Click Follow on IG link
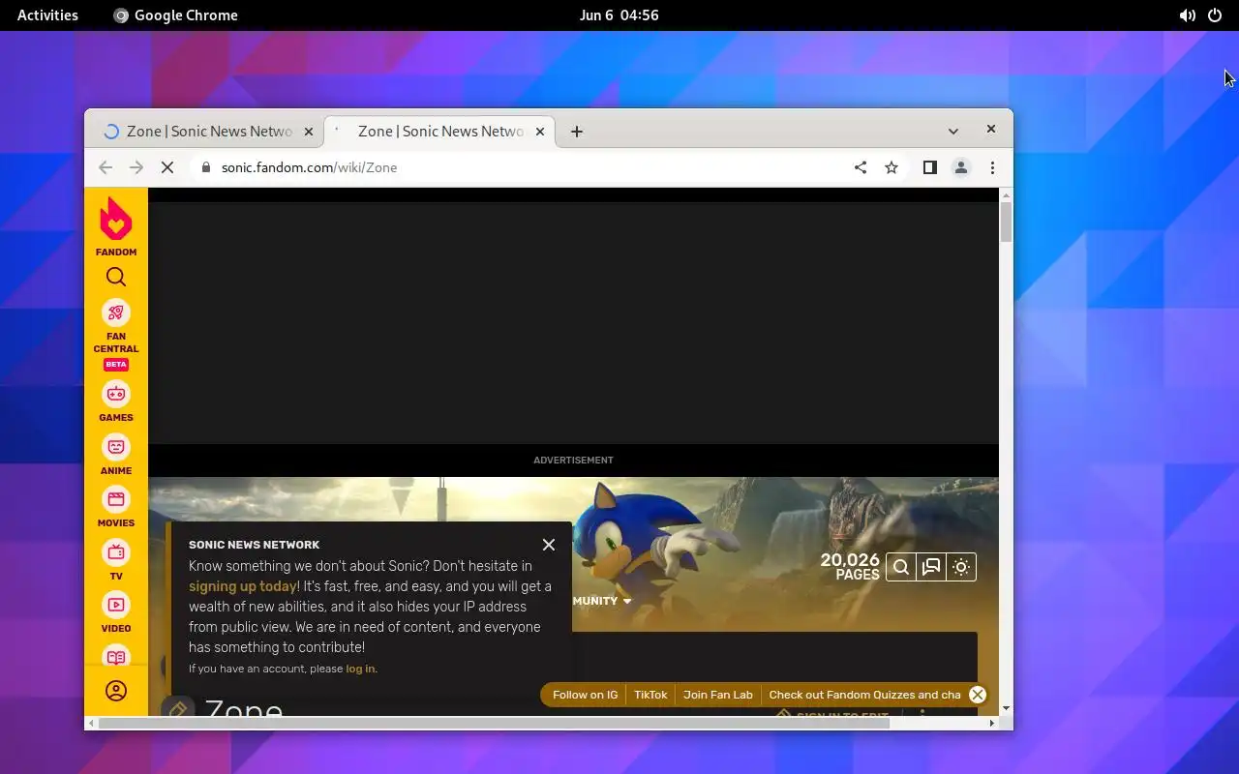This screenshot has height=774, width=1239. (x=585, y=695)
